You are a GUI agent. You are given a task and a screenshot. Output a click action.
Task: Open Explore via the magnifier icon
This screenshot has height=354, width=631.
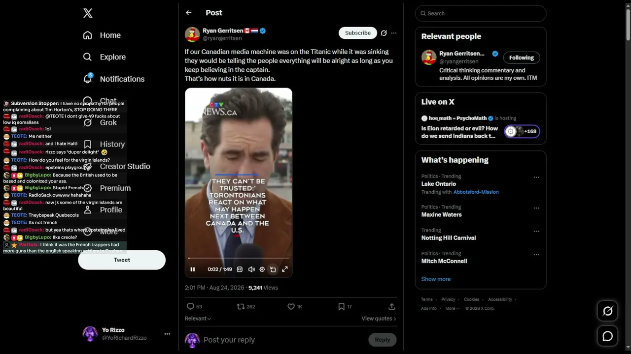[87, 57]
